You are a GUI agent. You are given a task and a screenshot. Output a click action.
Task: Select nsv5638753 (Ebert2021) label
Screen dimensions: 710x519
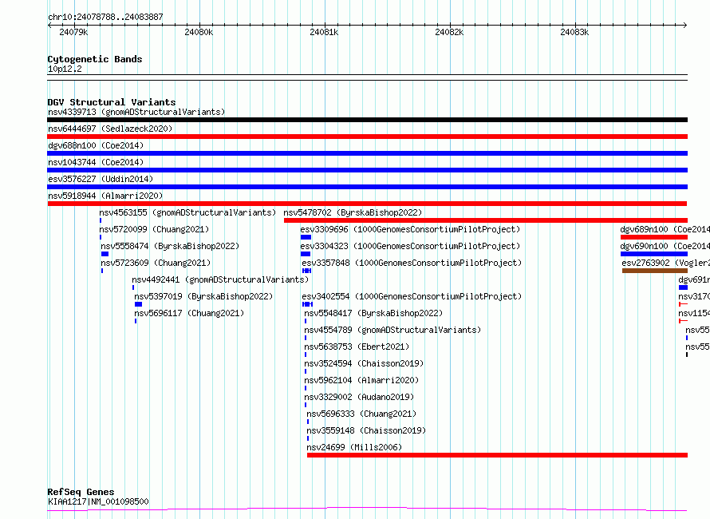[x=357, y=347]
